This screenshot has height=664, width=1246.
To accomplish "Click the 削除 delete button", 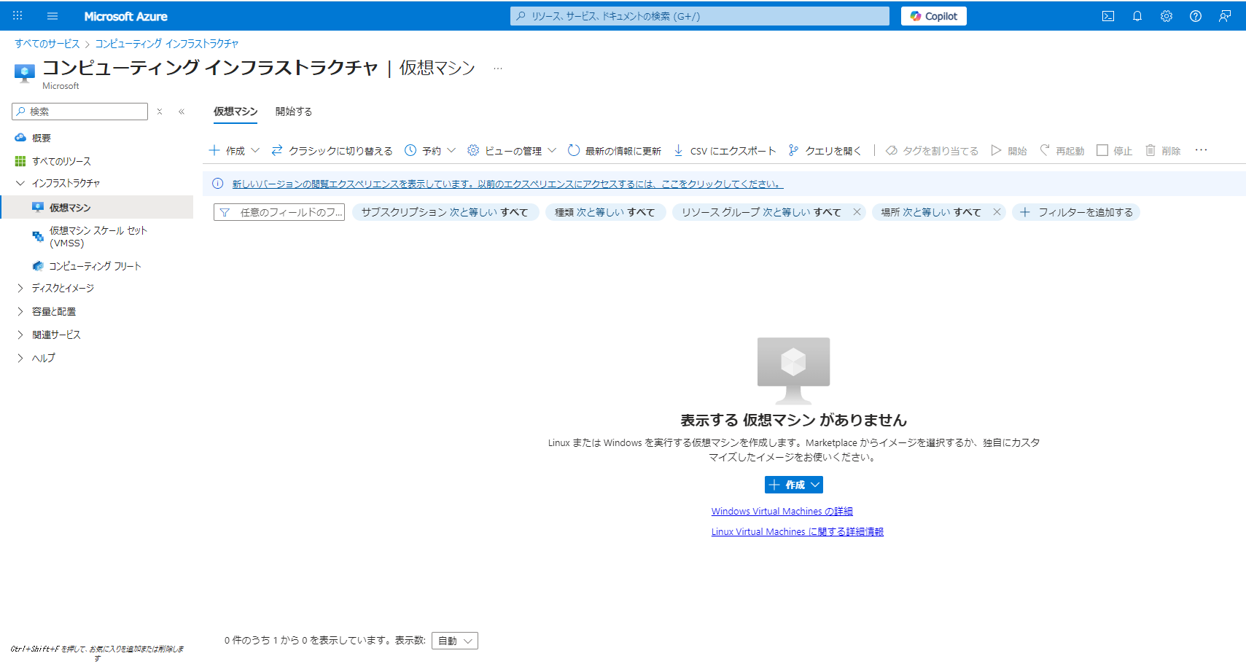I will click(1163, 150).
